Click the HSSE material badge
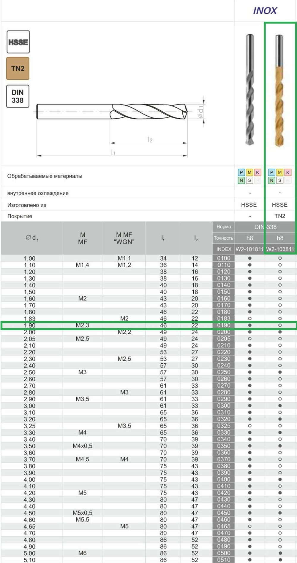The width and height of the screenshot is (297, 563). click(18, 42)
